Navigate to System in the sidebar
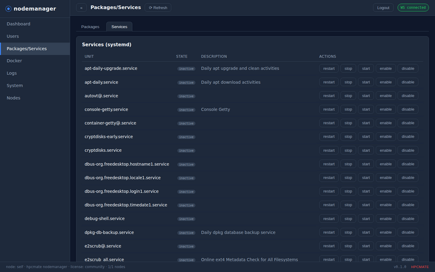Viewport: 435px width, 272px height. point(35,85)
